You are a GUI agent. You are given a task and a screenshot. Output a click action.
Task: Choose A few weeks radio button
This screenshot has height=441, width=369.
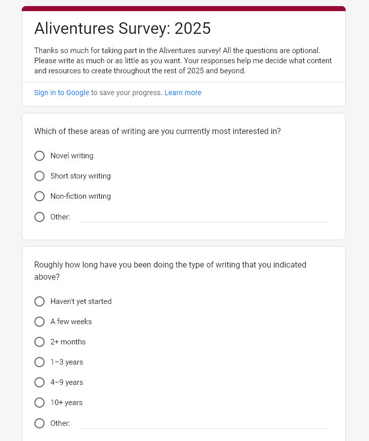pyautogui.click(x=39, y=322)
